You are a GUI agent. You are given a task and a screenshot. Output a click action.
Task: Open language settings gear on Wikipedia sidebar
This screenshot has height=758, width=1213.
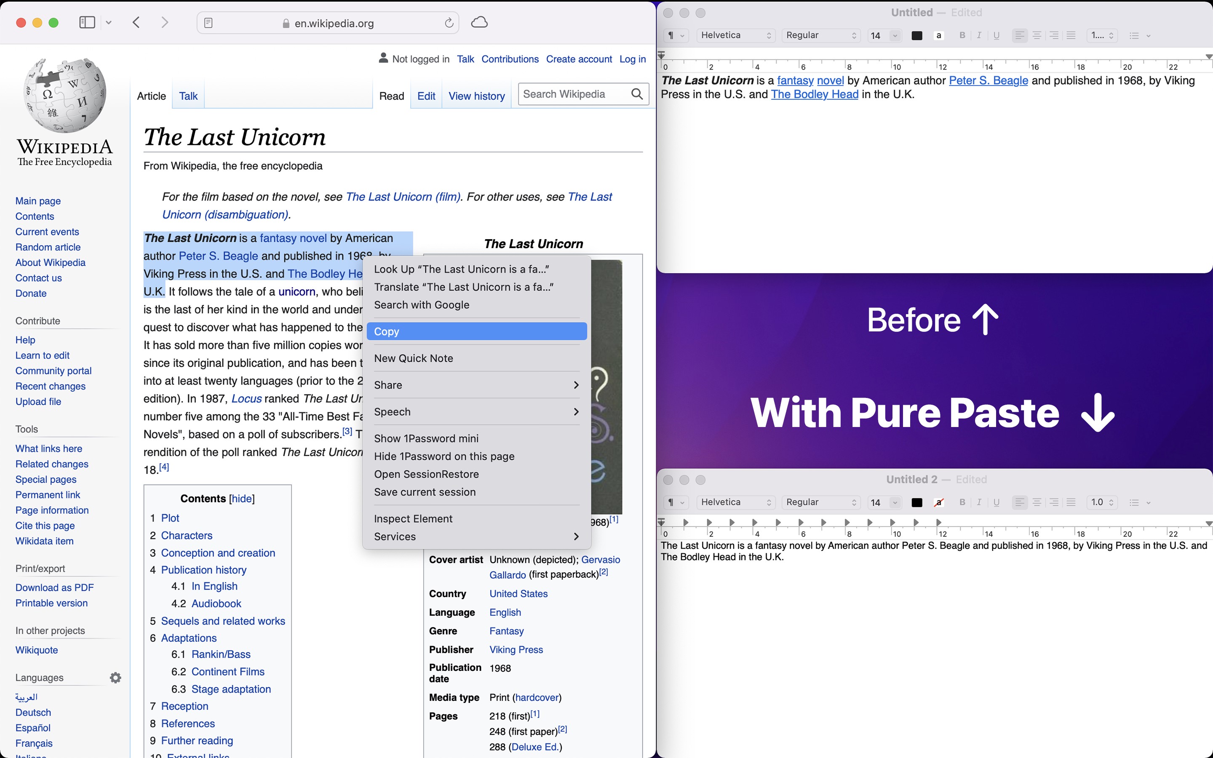pyautogui.click(x=115, y=677)
